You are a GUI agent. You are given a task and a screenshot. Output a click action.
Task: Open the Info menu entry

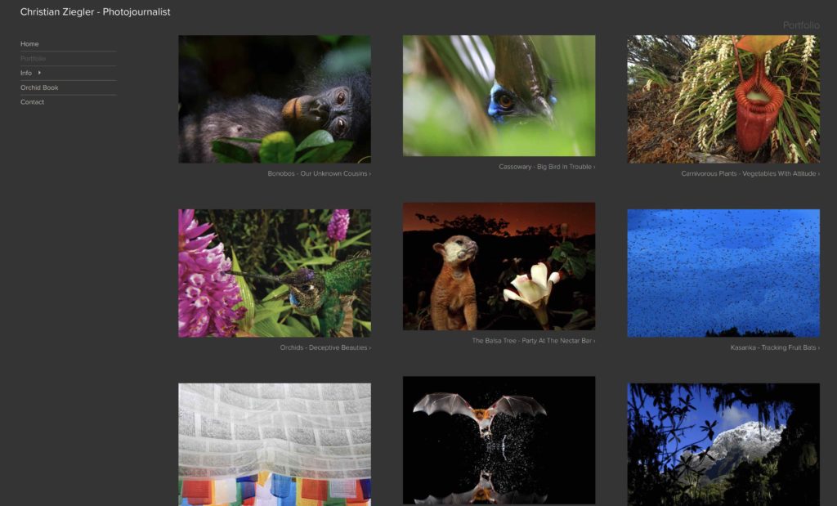pos(26,73)
